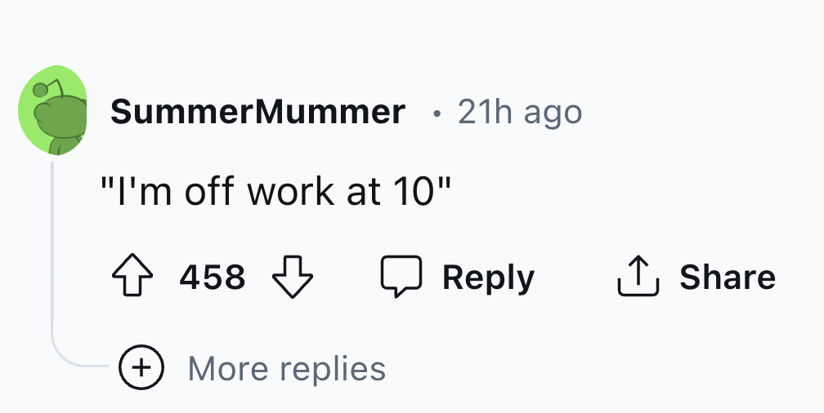
Task: Click the share arrow icon
Action: (636, 278)
